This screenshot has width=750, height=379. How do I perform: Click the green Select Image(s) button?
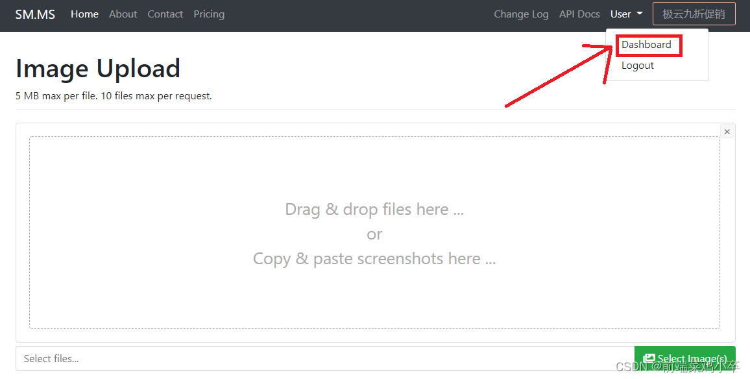(685, 358)
